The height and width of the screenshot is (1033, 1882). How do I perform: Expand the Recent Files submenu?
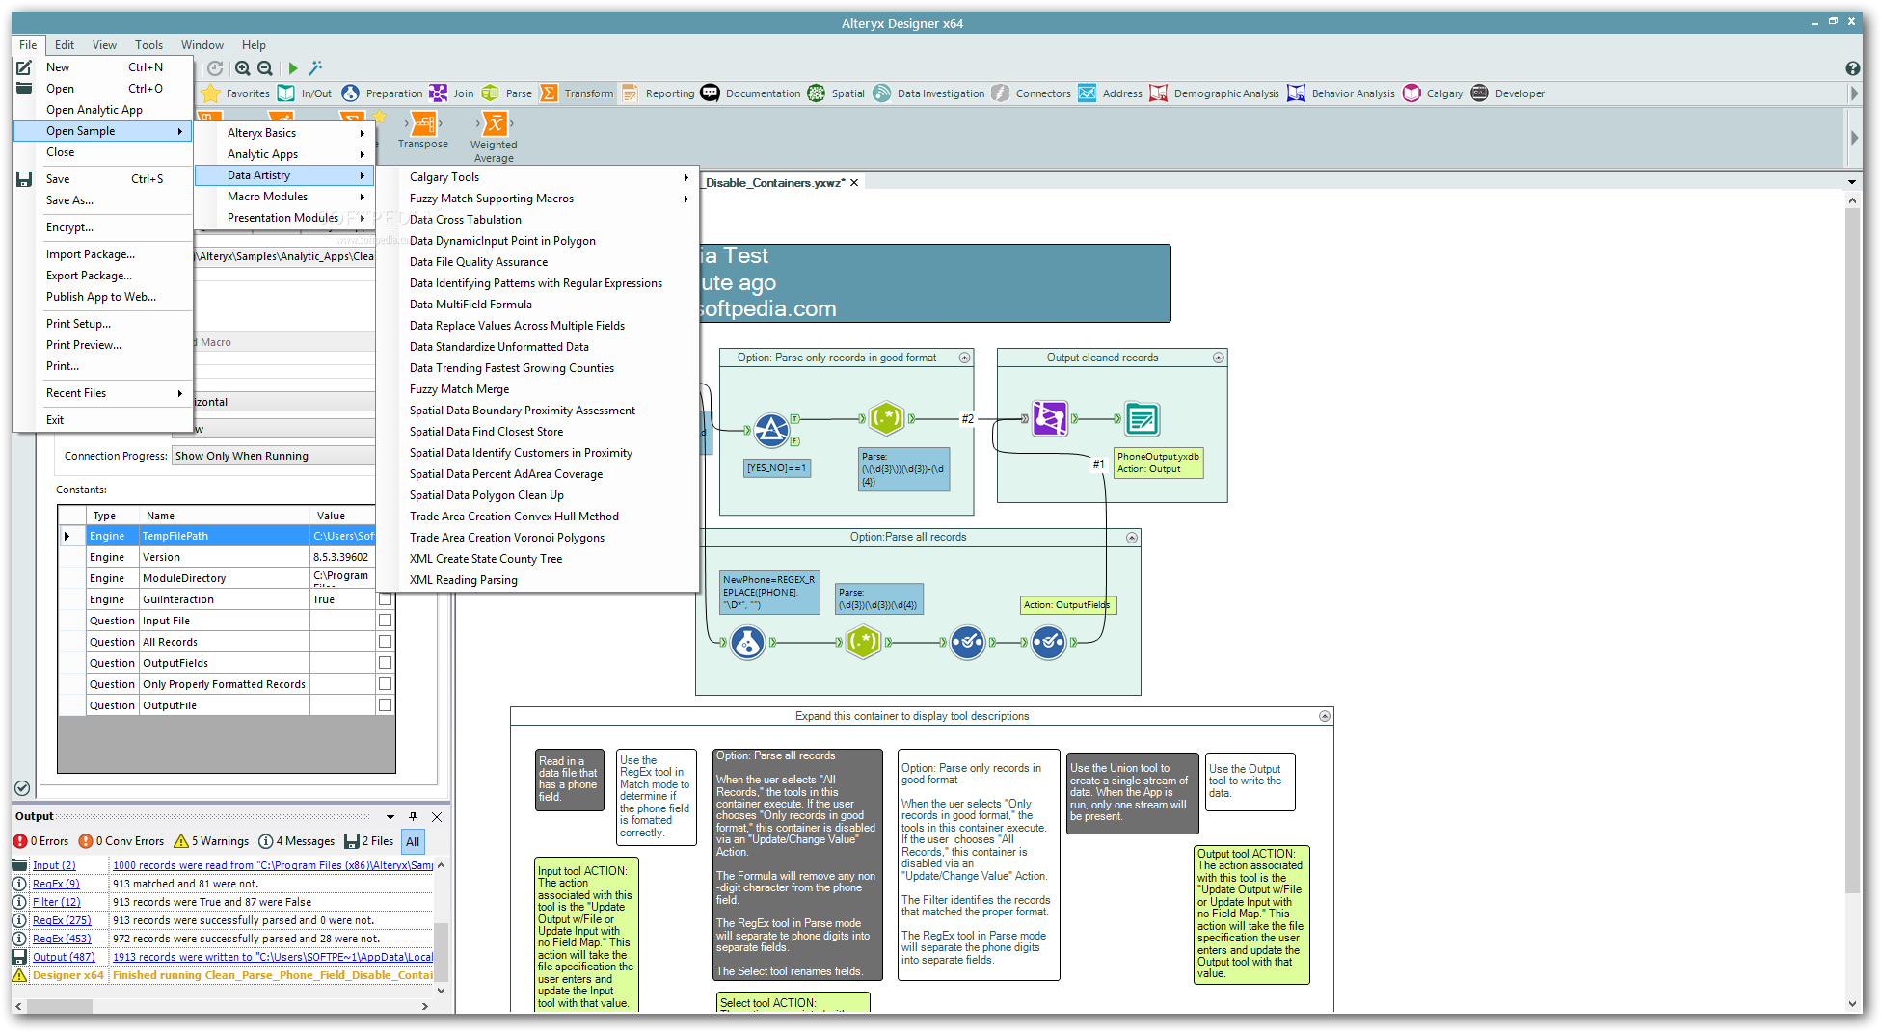click(103, 393)
